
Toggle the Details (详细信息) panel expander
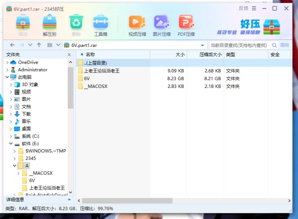(x=69, y=200)
